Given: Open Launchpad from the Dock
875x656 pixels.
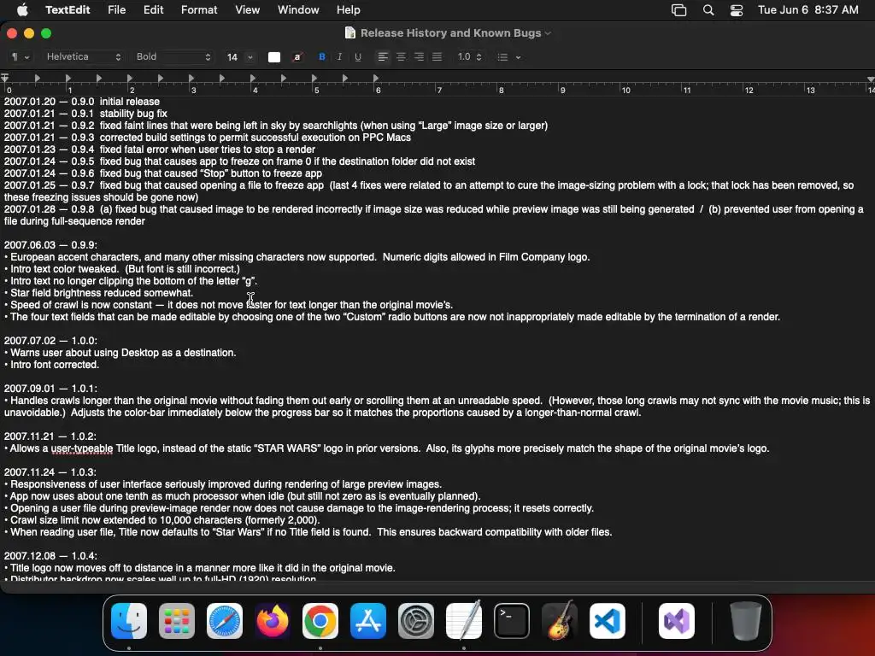Looking at the screenshot, I should [x=177, y=621].
